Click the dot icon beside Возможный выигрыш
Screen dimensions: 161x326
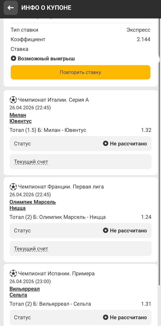13,59
